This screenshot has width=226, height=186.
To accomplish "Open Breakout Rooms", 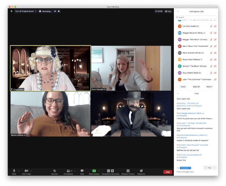I will click(128, 172).
